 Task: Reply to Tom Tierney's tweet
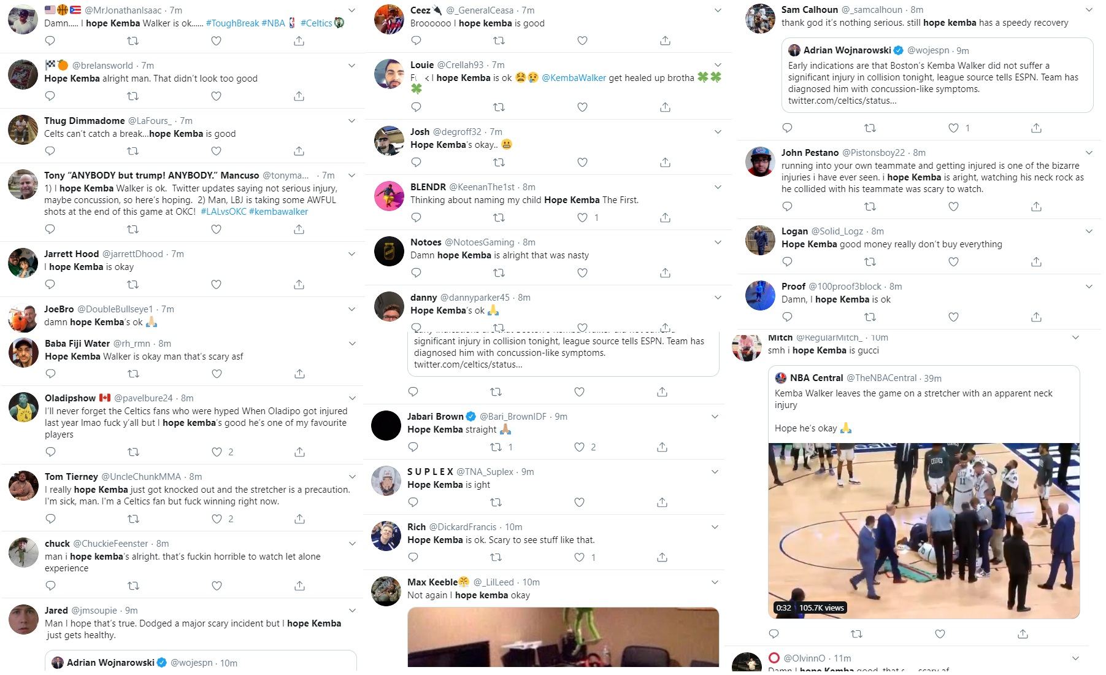coord(51,519)
